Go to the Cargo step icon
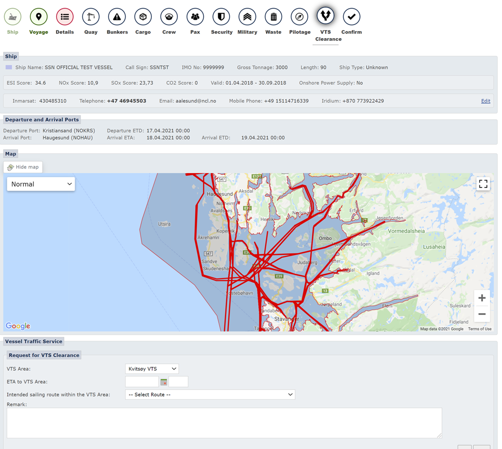The image size is (502, 449). [x=143, y=17]
